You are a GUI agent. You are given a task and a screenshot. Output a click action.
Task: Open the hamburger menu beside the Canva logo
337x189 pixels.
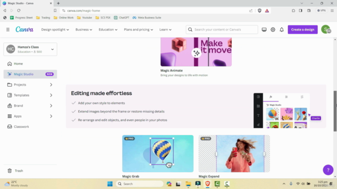tap(8, 29)
